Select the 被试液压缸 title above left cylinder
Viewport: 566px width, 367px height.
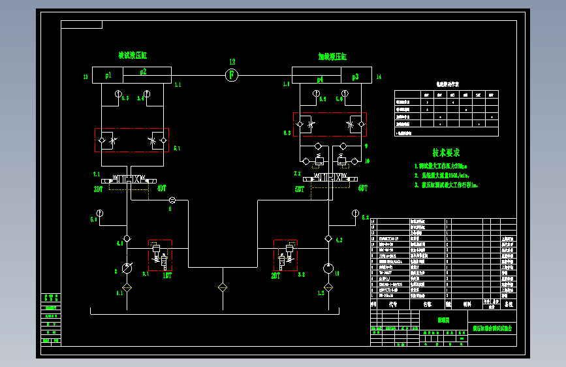tap(133, 56)
